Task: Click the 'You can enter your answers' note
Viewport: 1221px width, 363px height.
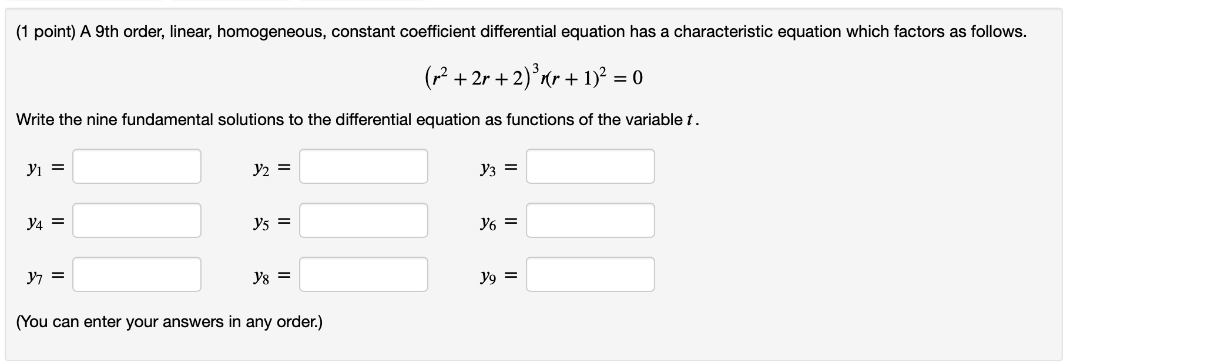Action: pyautogui.click(x=169, y=322)
